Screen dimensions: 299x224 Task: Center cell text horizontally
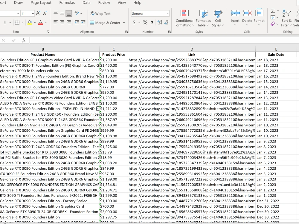[62, 22]
